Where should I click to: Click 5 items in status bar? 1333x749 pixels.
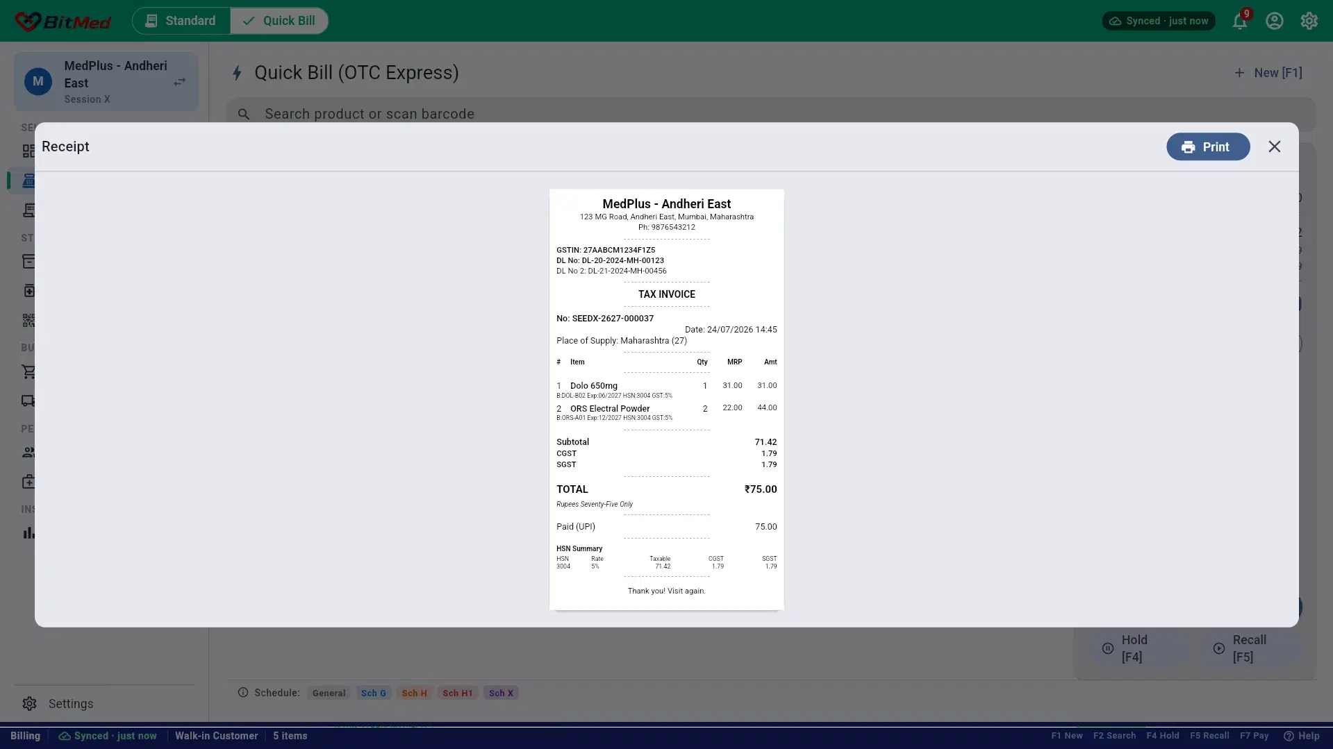pos(290,736)
